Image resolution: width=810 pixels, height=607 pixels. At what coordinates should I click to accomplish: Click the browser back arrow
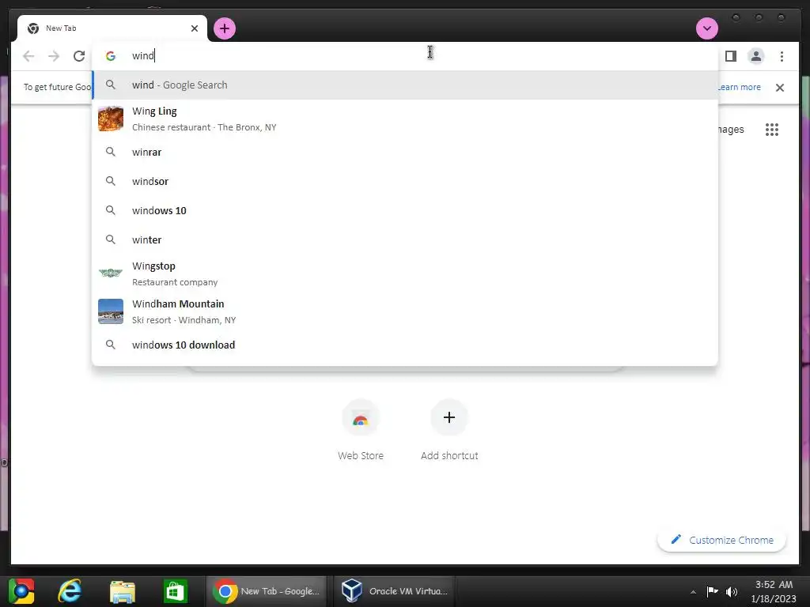[x=28, y=56]
